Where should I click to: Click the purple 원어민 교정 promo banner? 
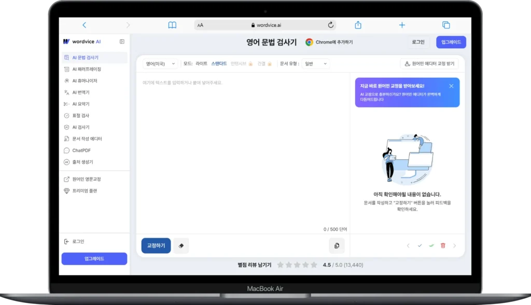407,92
